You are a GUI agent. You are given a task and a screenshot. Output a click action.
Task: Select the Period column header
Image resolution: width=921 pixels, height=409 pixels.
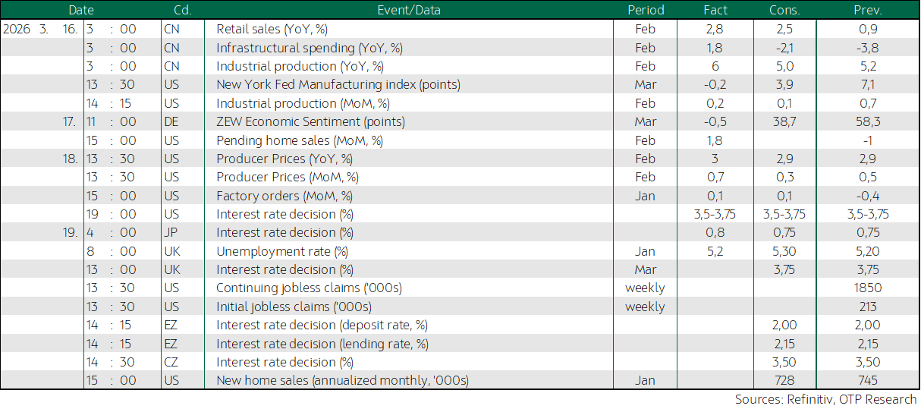(x=646, y=11)
